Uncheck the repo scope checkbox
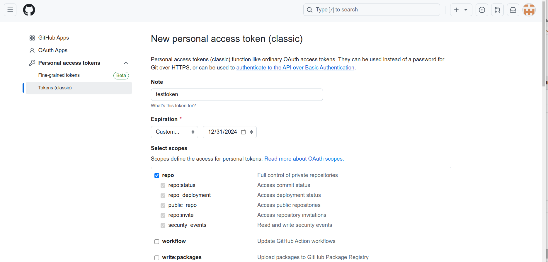The image size is (548, 262). [x=157, y=176]
